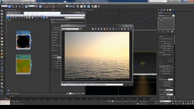The image size is (194, 109).
Task: Toggle track mouse crosshair icon in frame buffer
Action: (x=113, y=29)
